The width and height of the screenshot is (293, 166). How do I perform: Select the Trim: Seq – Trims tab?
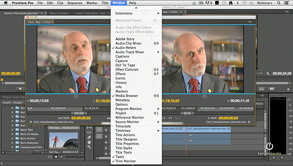click(x=39, y=22)
